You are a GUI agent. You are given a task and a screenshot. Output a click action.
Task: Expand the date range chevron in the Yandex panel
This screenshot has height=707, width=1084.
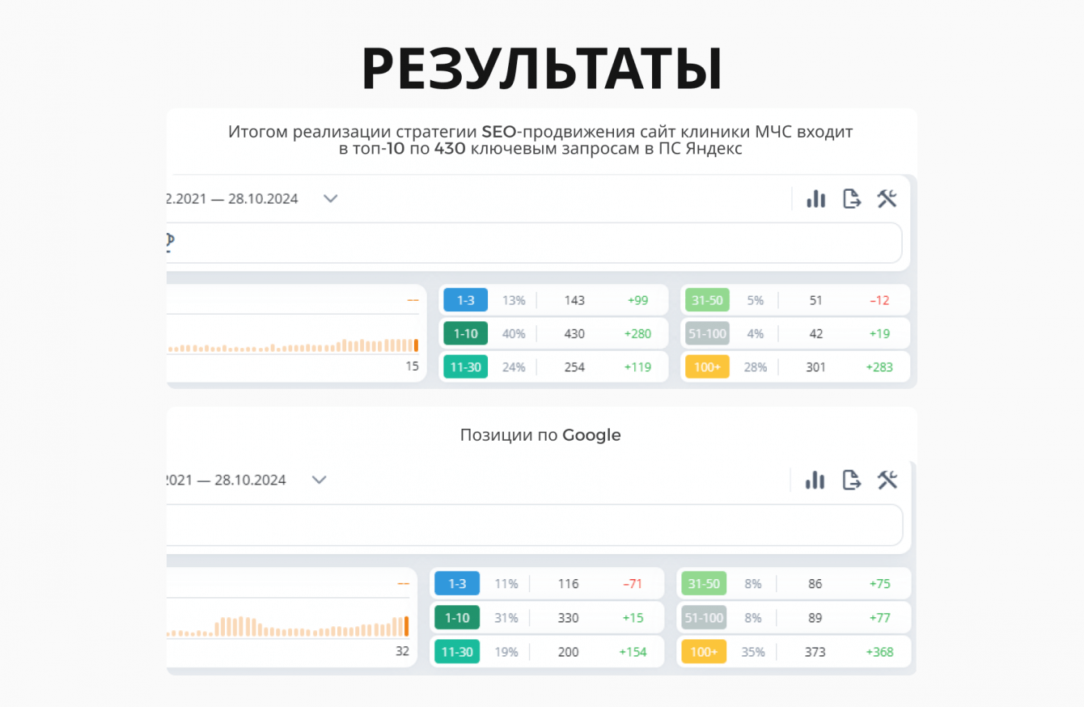(330, 199)
